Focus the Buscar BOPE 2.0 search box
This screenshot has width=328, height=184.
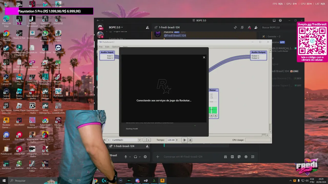point(278,27)
